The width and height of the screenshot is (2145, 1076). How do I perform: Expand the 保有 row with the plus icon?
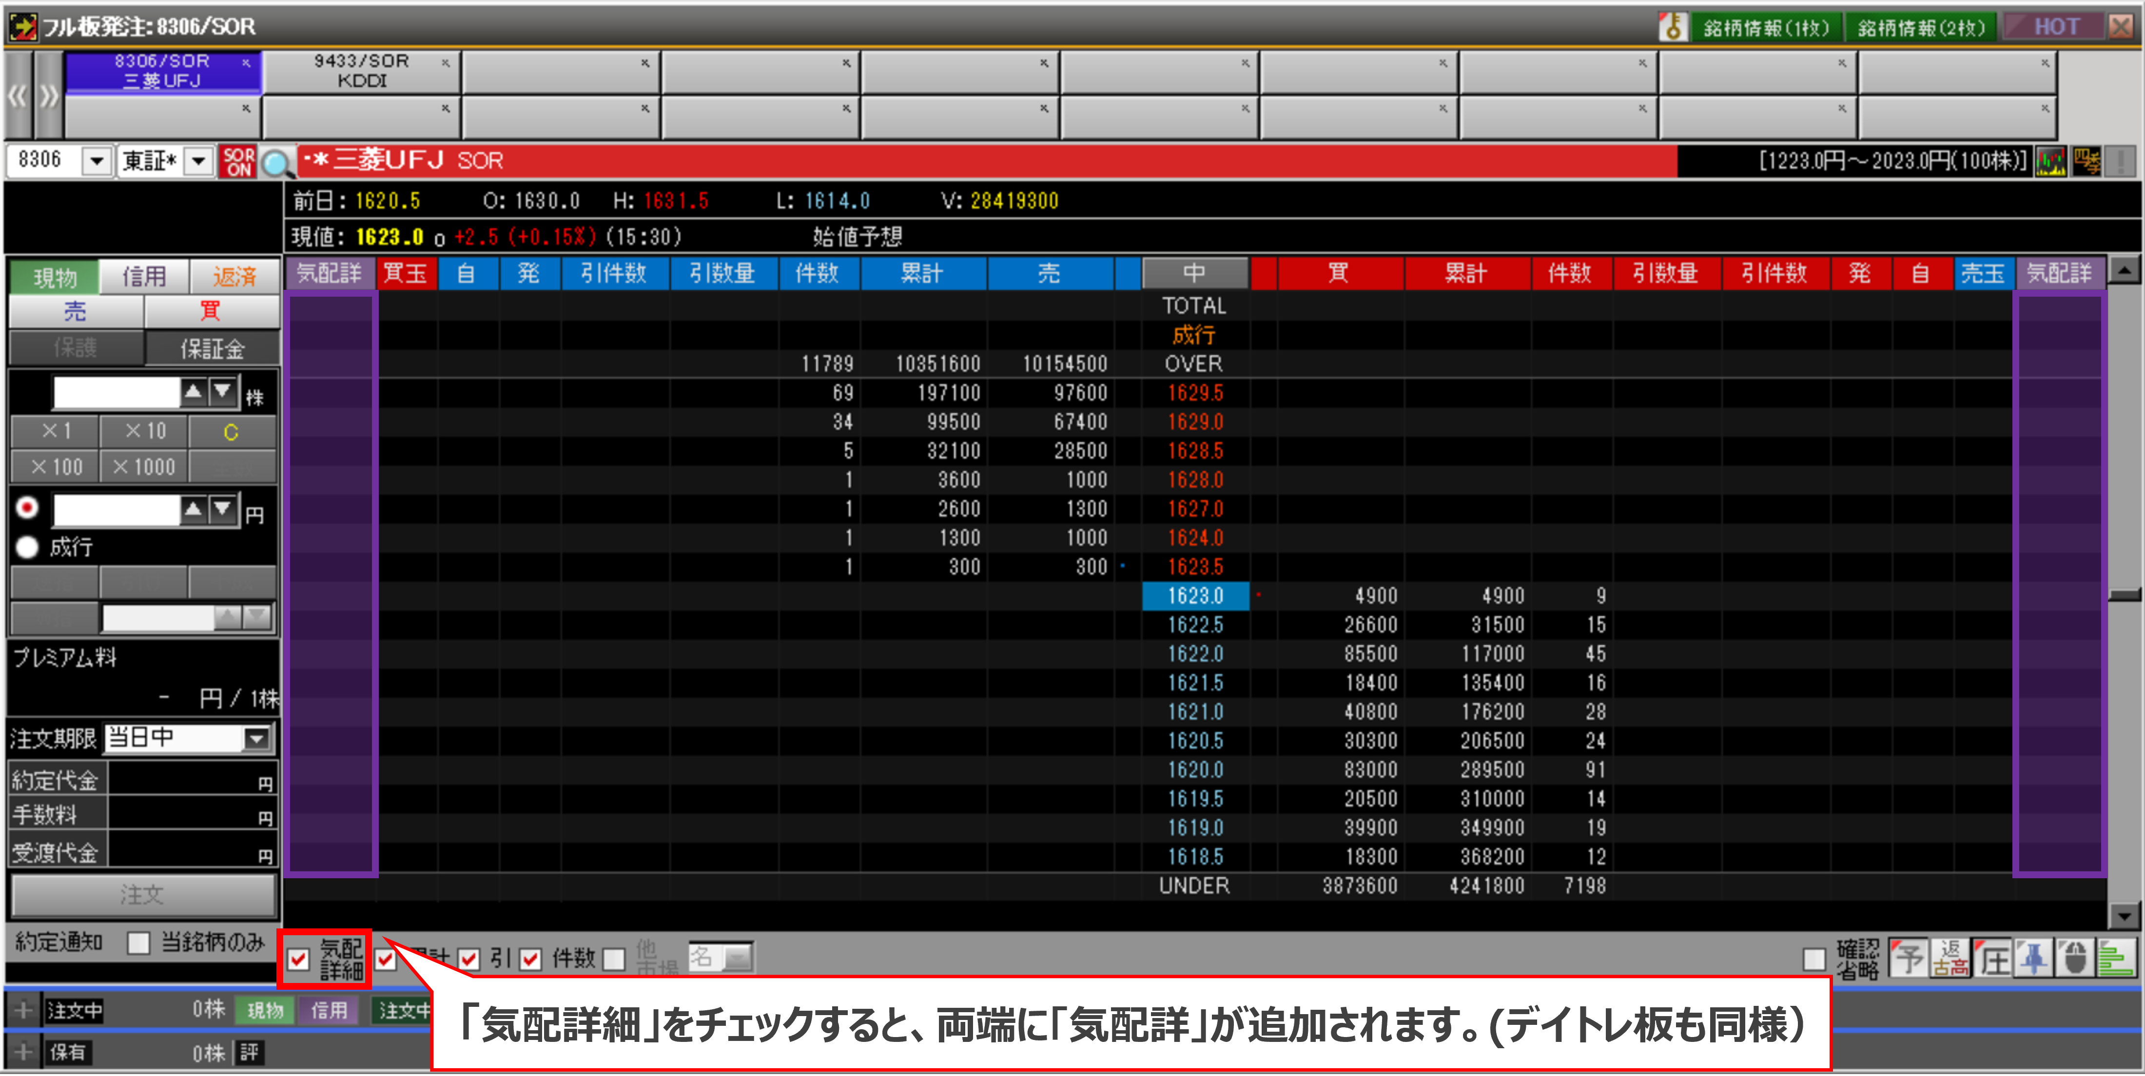click(x=22, y=1053)
